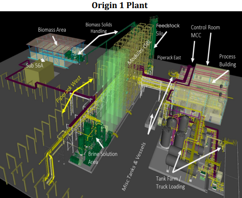Screen dimensions: 242x198
Task: Select the Piperack East label
Action: pos(169,58)
